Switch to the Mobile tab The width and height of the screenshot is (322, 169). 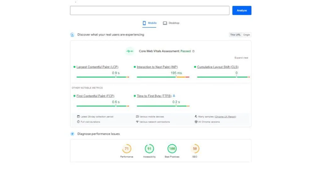tap(149, 23)
